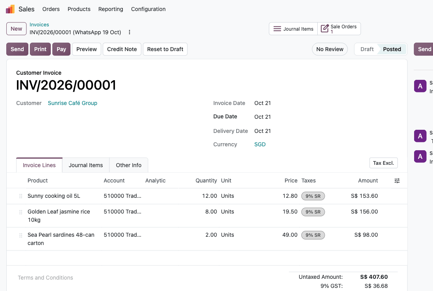Viewport: 433px width, 291px height.
Task: Click third purple A avatar in chatter
Action: 420,157
